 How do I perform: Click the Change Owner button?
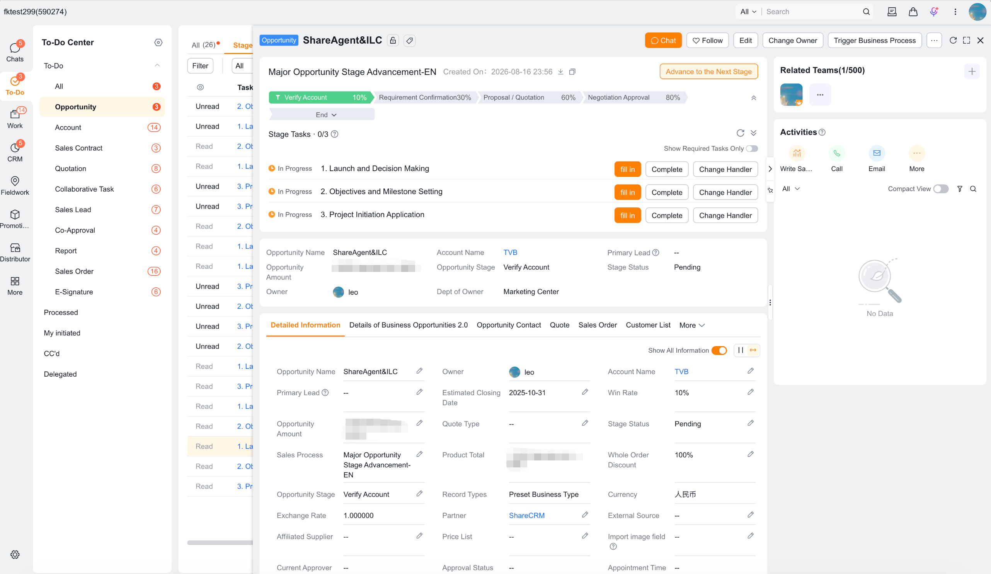tap(792, 40)
